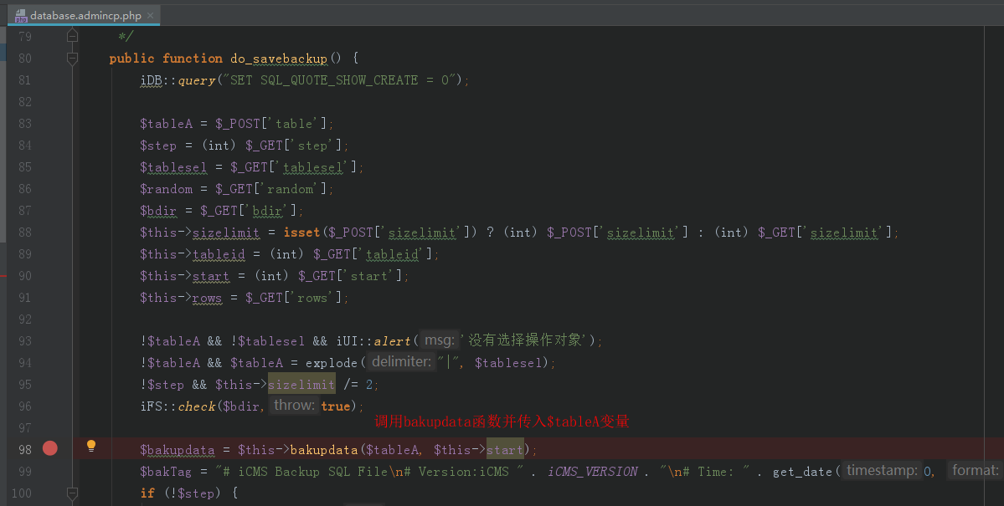1004x506 pixels.
Task: Click the comment block fold icon at line 79
Action: 72,35
